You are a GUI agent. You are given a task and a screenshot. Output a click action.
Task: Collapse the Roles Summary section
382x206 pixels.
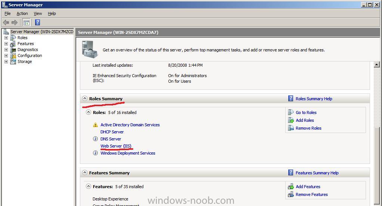pos(84,98)
